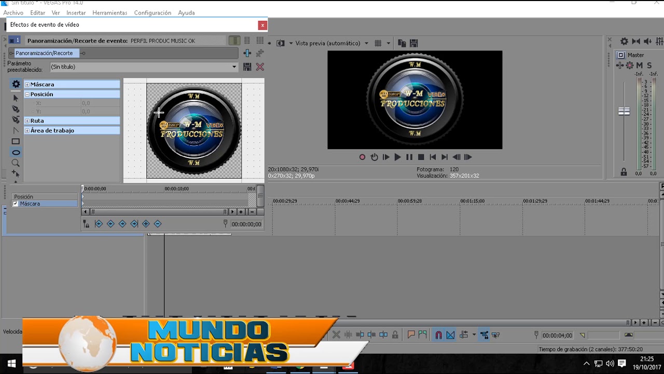Viewport: 664px width, 374px height.
Task: Toggle keyframe lock to cursor button
Action: coord(86,224)
